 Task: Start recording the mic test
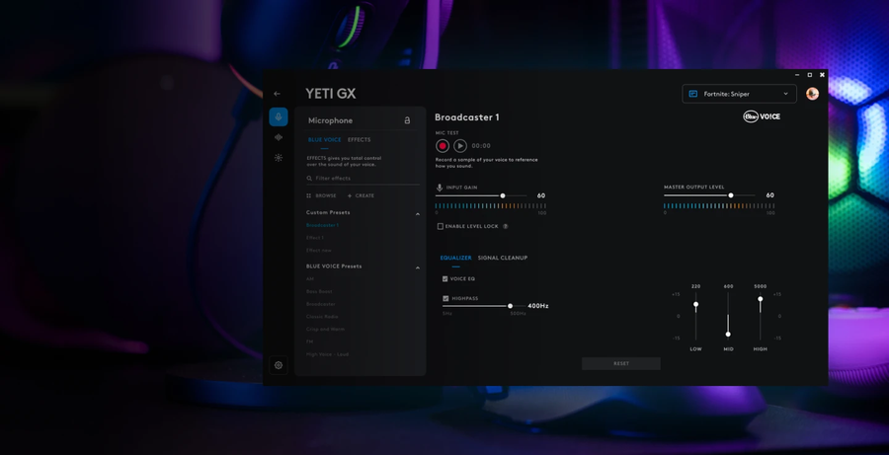(x=443, y=146)
